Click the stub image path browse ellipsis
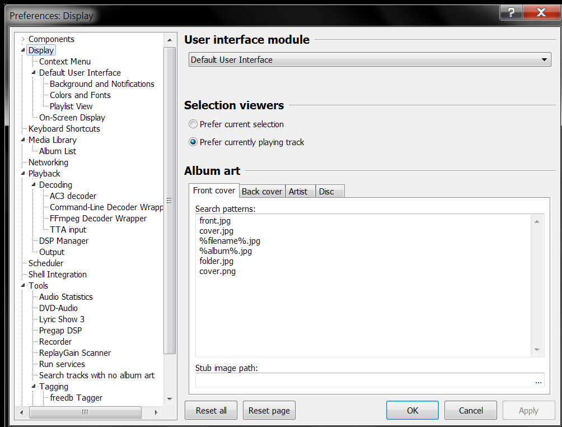 tap(538, 381)
